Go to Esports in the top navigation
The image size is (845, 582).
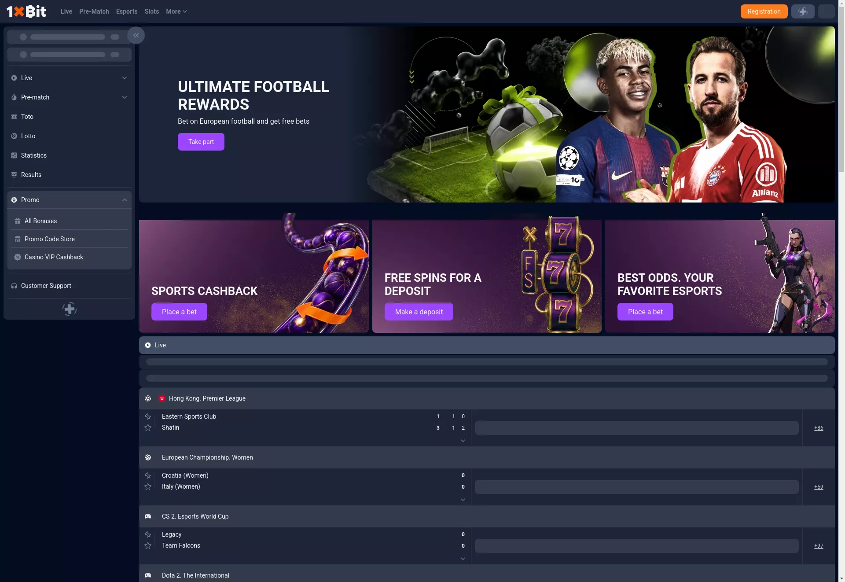pos(127,11)
